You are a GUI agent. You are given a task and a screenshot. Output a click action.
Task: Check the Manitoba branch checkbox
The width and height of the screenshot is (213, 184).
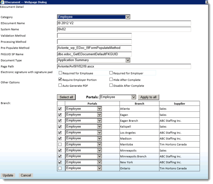click(60, 144)
